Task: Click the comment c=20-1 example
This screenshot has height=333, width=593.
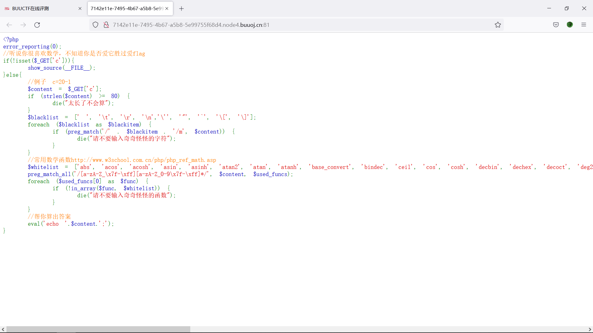Action: point(49,82)
